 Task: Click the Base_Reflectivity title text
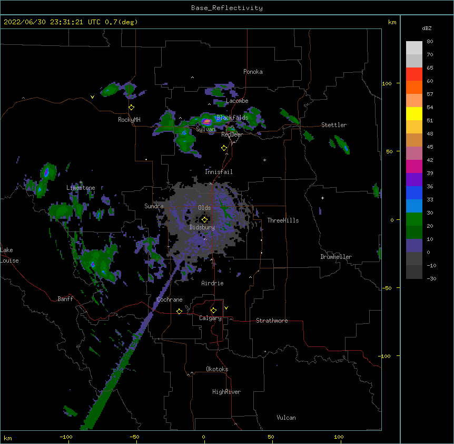coord(227,8)
